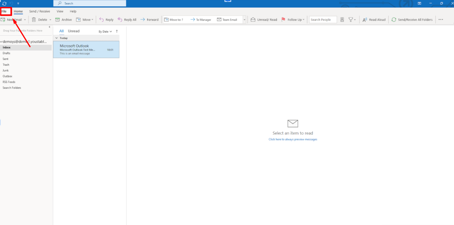This screenshot has width=454, height=225.
Task: Open the New Email dropdown arrow
Action: click(x=25, y=20)
